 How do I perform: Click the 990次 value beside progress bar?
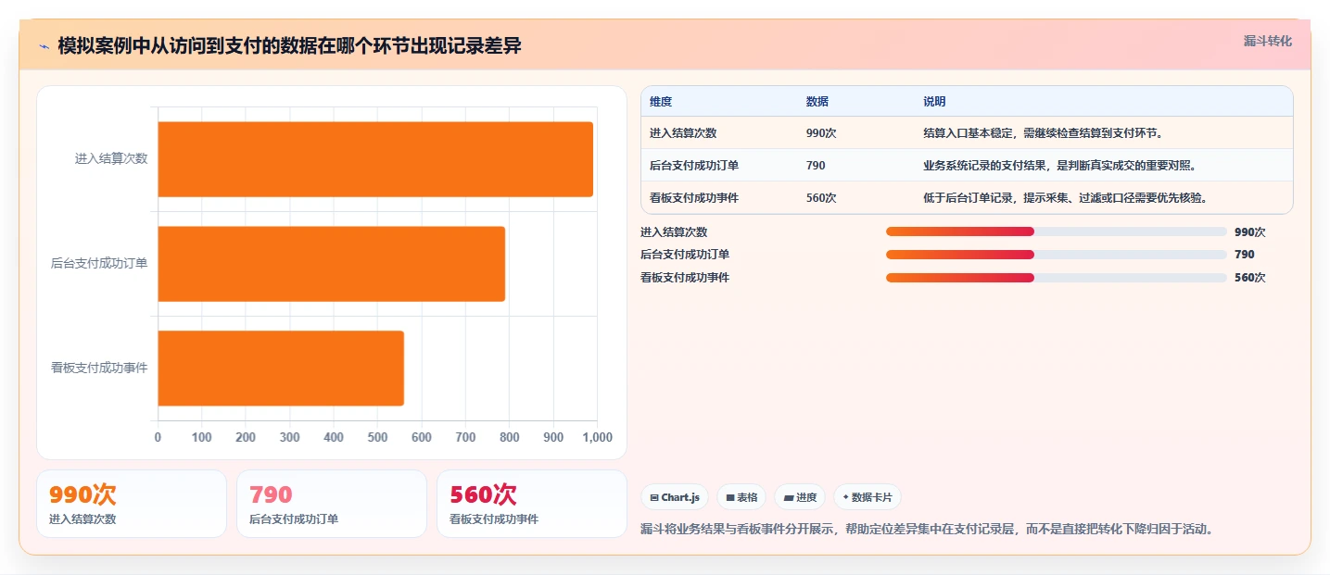(1249, 232)
